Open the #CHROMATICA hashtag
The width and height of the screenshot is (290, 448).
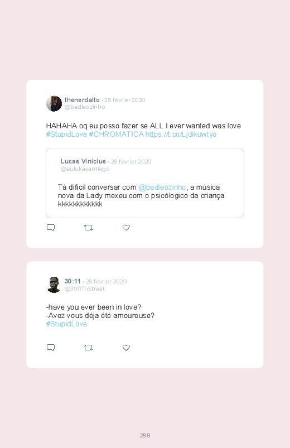pyautogui.click(x=117, y=134)
